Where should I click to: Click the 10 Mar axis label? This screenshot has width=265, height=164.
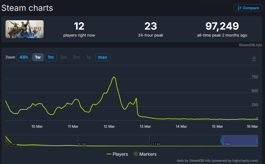tap(37, 126)
